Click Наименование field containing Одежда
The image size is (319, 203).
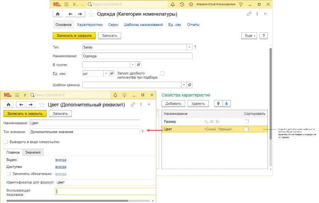[x=137, y=56]
